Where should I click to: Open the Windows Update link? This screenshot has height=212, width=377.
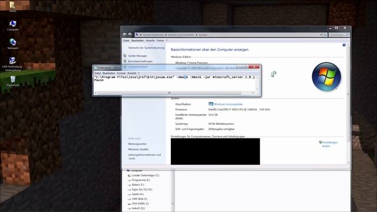point(138,149)
